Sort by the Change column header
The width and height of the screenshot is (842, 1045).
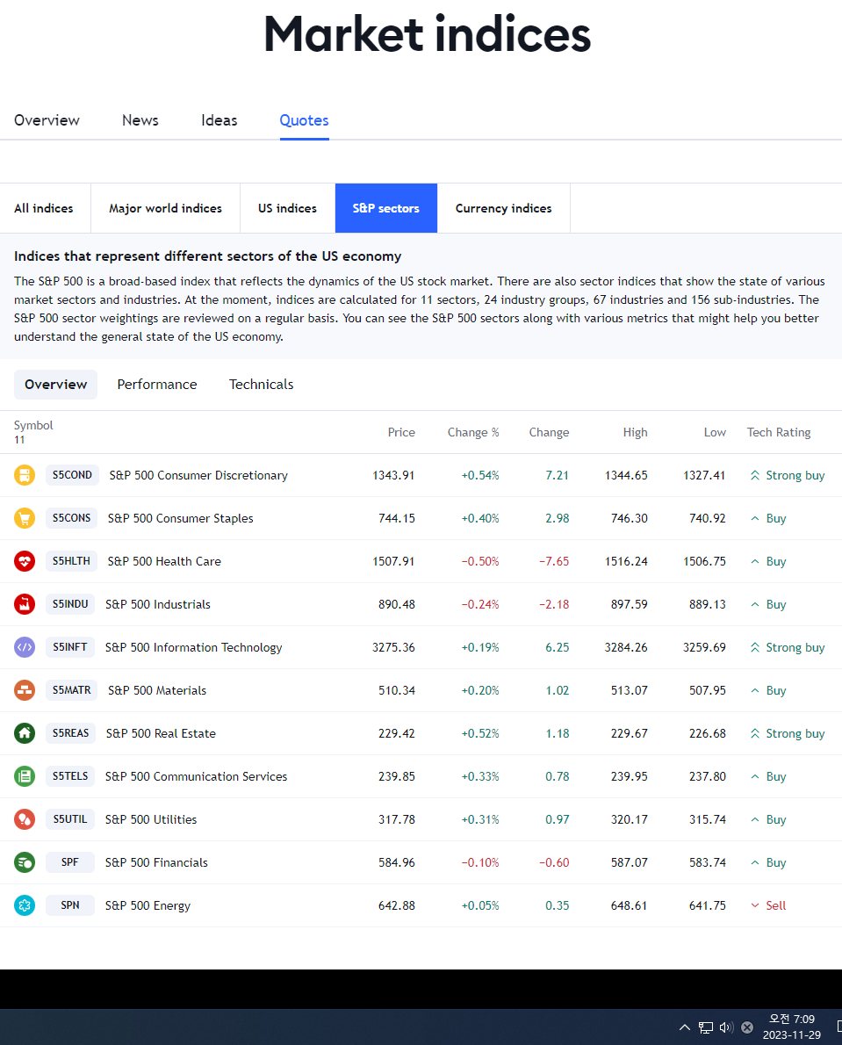[x=549, y=433]
